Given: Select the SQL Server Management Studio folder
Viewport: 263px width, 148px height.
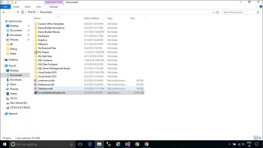Looking at the screenshot, I should (54, 69).
